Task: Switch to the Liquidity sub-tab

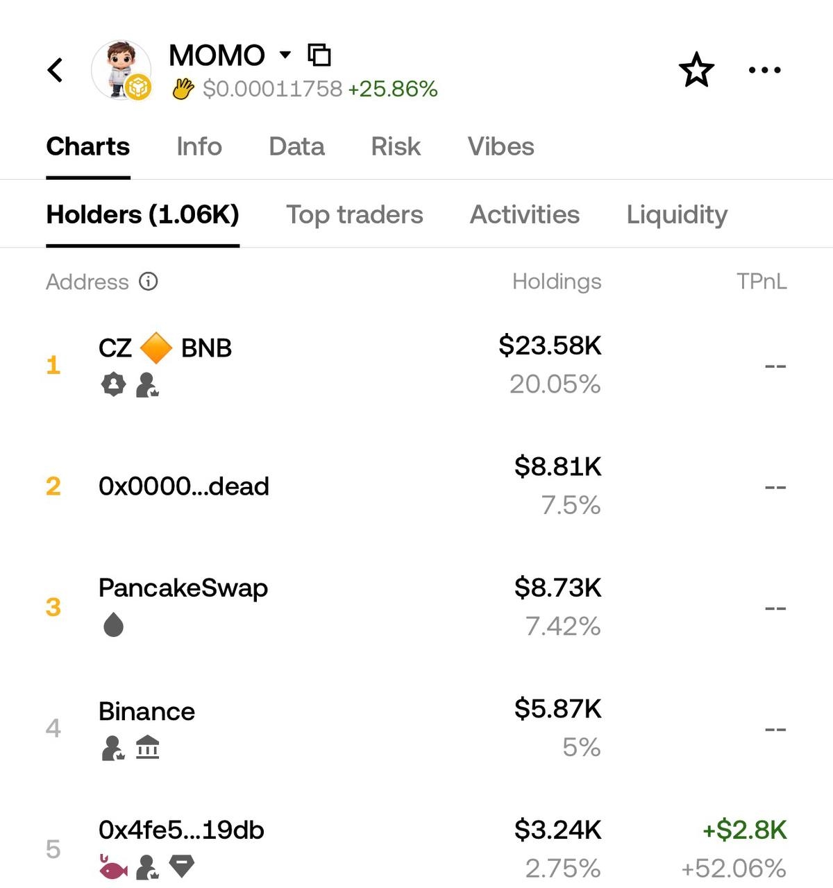Action: pos(677,214)
